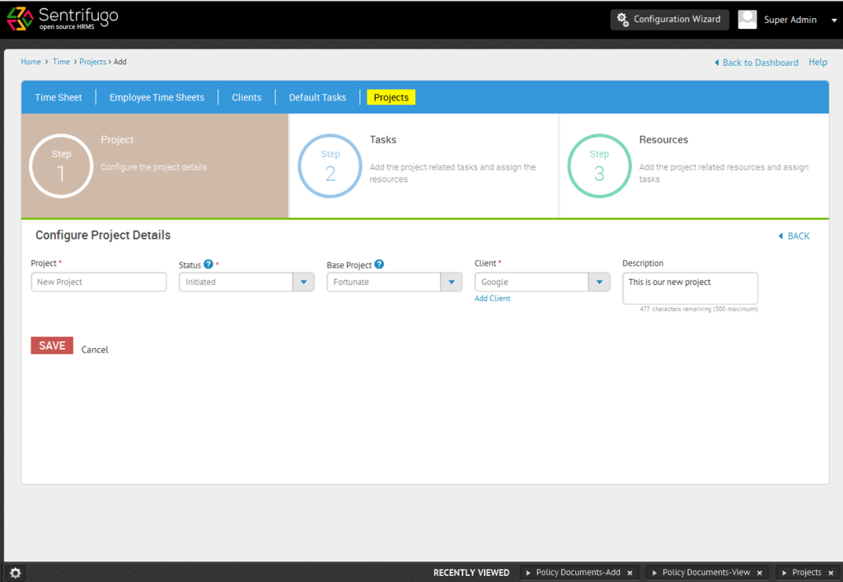Screen dimensions: 843x582
Task: Click the Step 3 circle
Action: coord(599,166)
